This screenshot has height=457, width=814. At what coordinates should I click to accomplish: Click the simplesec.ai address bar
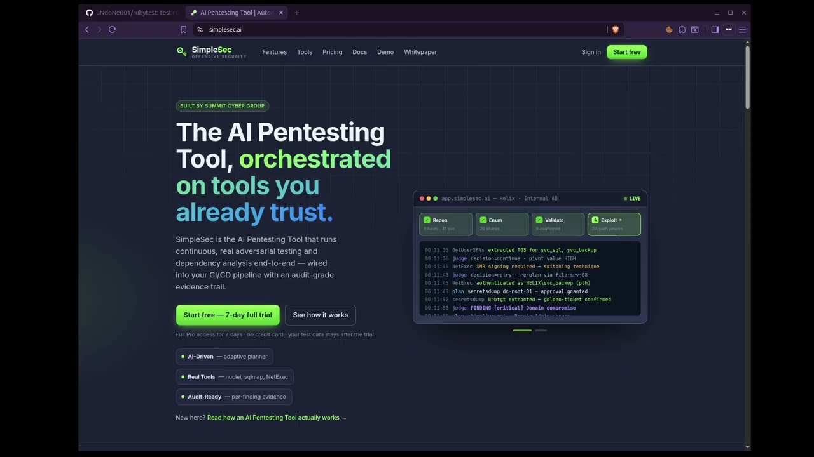(407, 29)
